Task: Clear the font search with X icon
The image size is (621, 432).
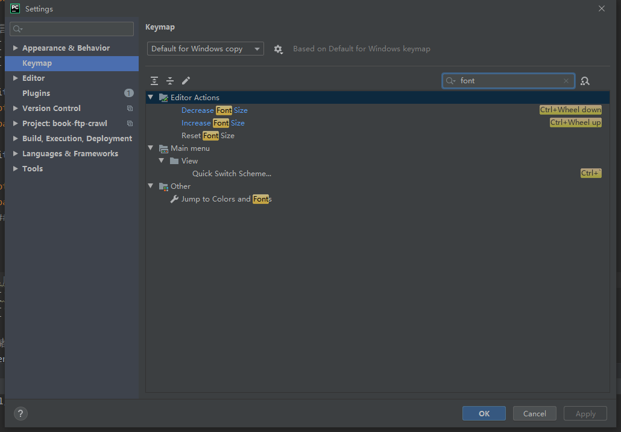Action: 566,81
